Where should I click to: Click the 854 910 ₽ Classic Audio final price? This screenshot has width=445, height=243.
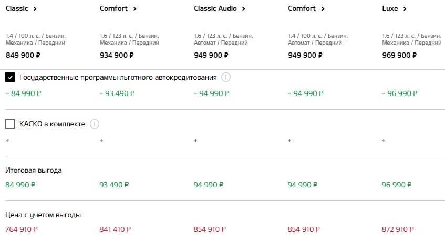[210, 229]
